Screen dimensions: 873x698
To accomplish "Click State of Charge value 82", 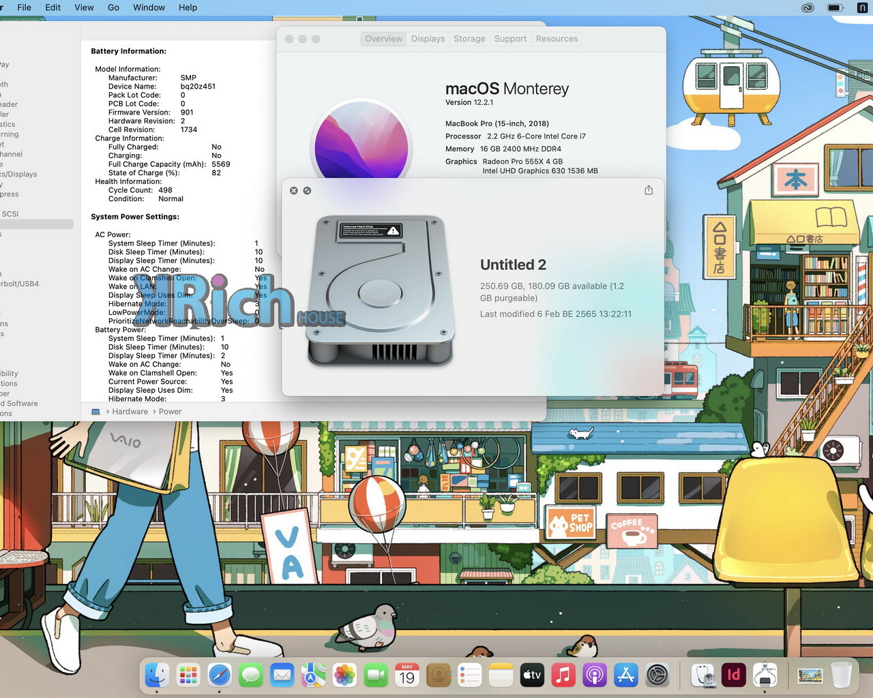I will (x=216, y=173).
